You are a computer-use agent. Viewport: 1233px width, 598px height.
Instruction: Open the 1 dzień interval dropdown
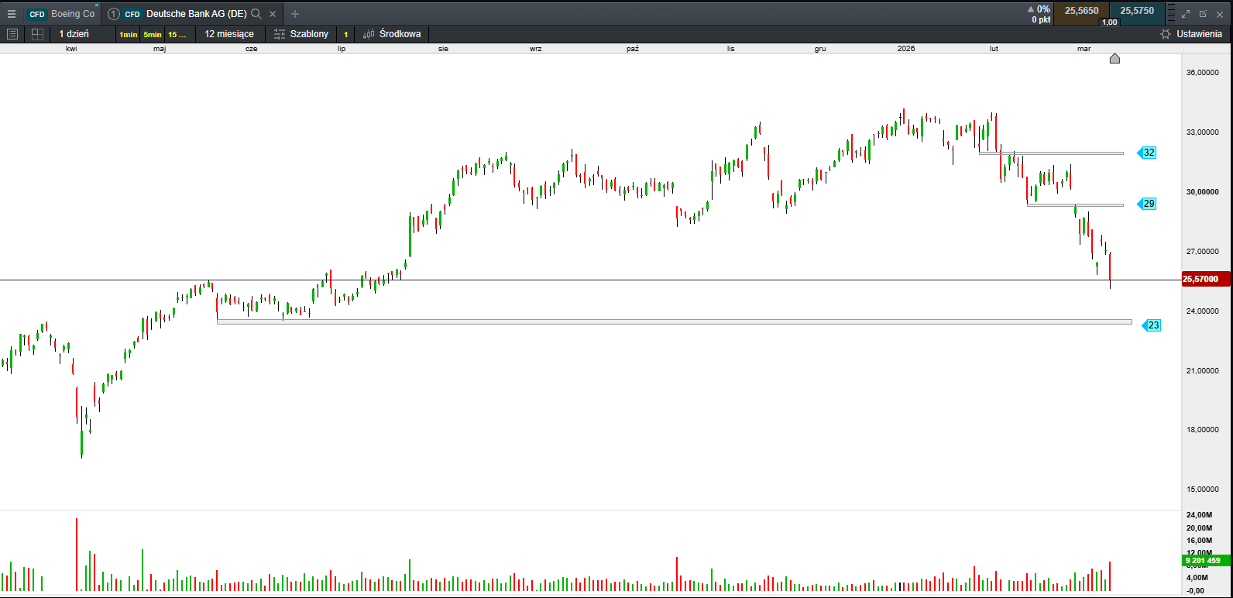point(74,34)
